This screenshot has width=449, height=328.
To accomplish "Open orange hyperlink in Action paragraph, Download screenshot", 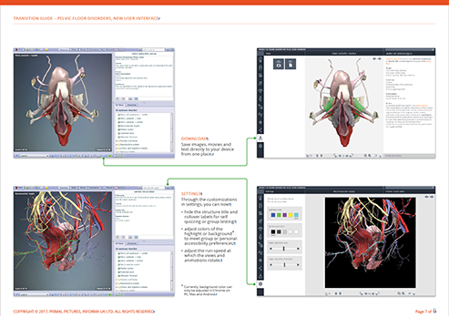I will pyautogui.click(x=422, y=106).
